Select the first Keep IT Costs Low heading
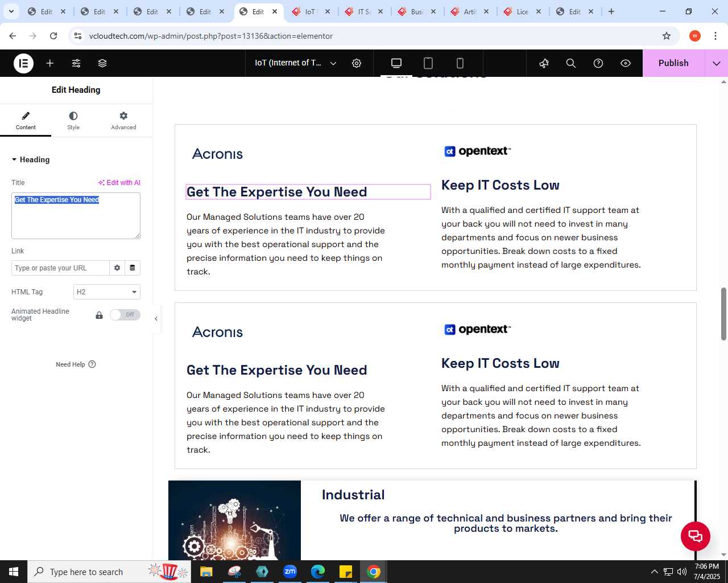728x583 pixels. point(500,185)
